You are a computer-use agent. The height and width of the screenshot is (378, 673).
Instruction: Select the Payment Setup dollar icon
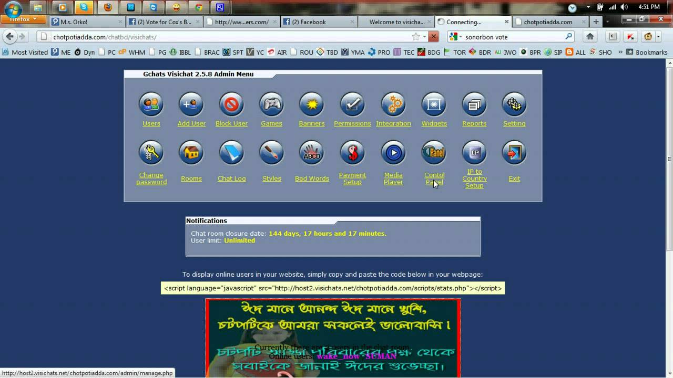tap(352, 152)
